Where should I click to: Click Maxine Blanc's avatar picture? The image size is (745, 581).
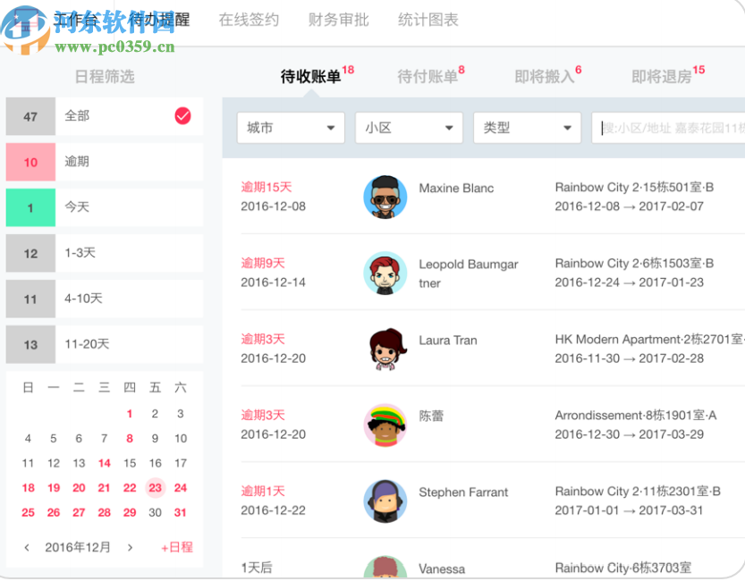click(x=385, y=198)
